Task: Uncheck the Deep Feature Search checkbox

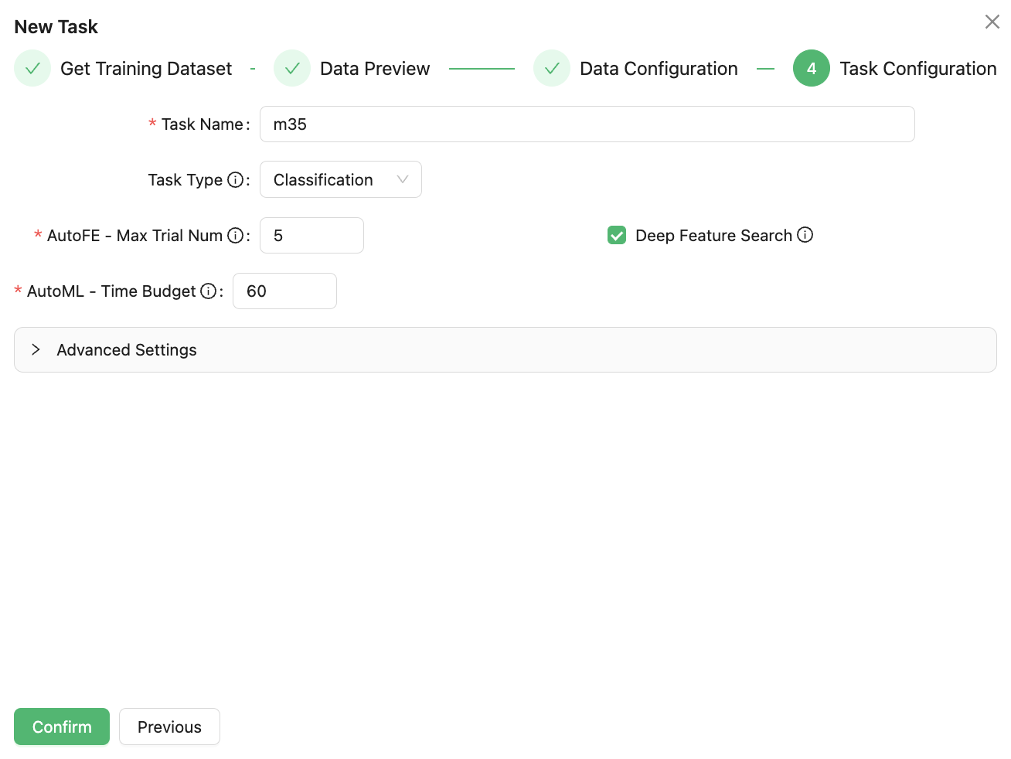Action: [617, 236]
